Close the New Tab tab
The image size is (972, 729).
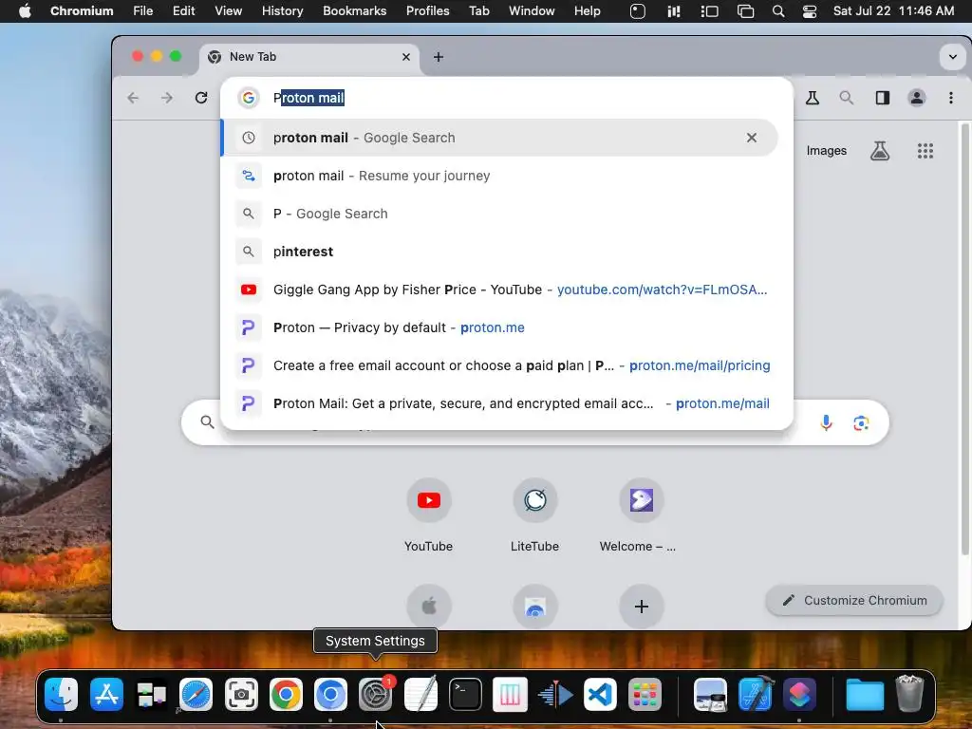click(406, 57)
